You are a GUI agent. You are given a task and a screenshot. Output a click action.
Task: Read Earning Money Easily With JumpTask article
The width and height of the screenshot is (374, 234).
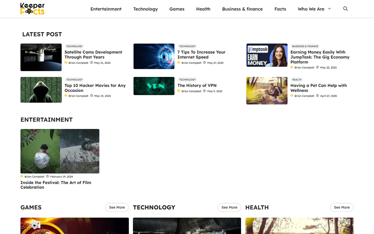tap(320, 57)
